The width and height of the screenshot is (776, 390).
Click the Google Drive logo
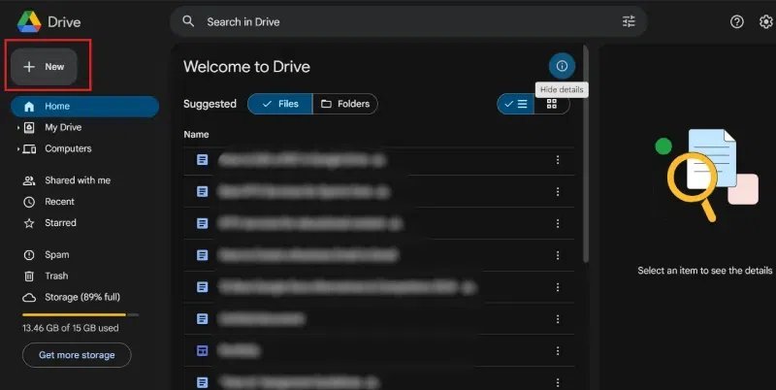(x=29, y=21)
